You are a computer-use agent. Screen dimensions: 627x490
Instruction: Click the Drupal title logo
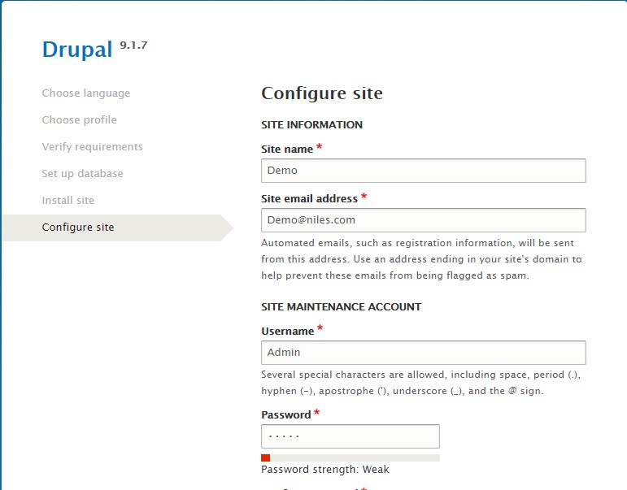[76, 50]
